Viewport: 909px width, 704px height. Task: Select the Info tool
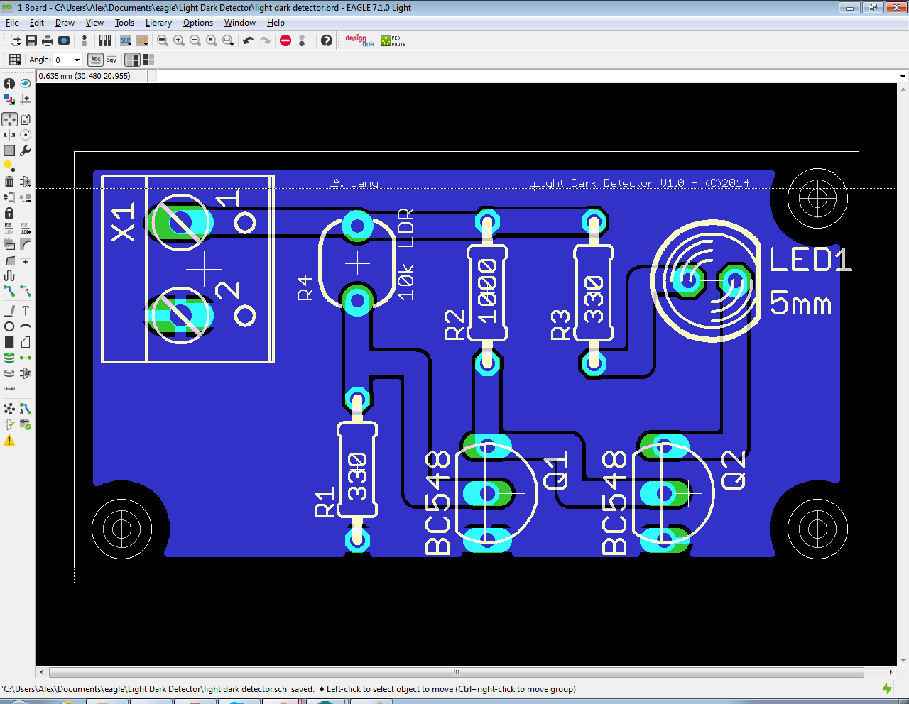coord(9,83)
